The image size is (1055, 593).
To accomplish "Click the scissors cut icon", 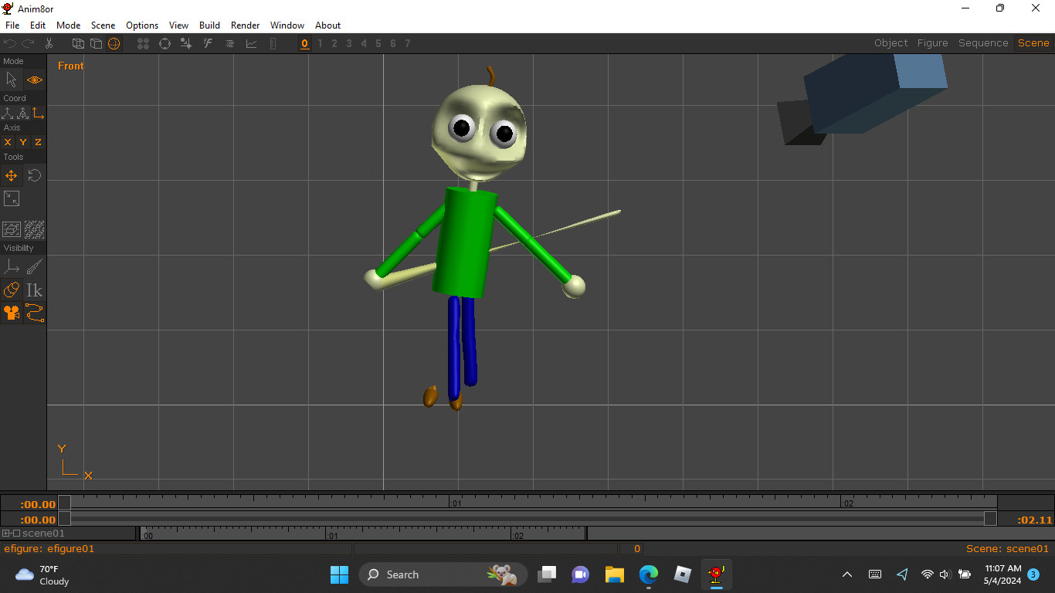I will 49,43.
